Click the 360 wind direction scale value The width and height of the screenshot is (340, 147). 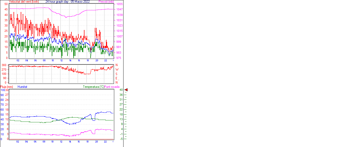[4, 65]
